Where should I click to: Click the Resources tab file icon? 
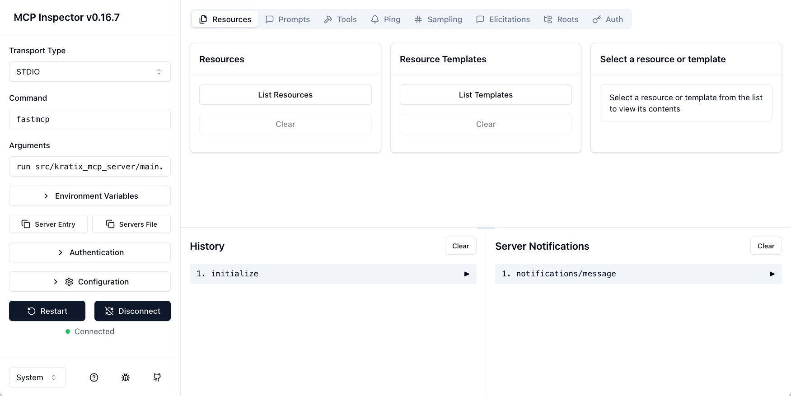coord(203,19)
